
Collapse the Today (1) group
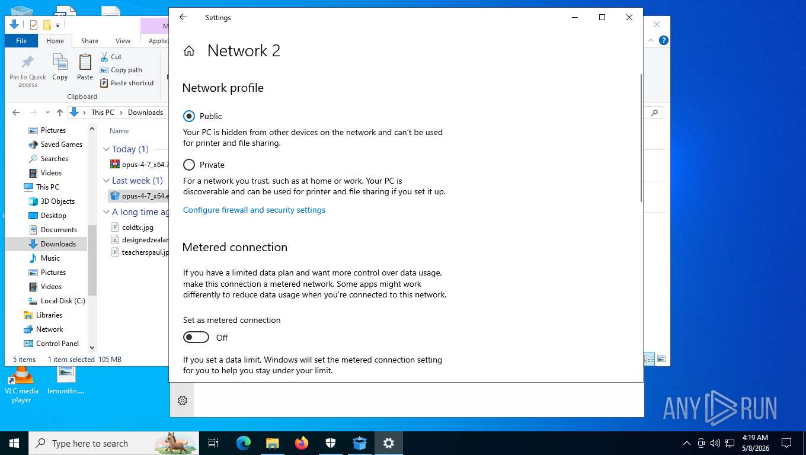107,149
